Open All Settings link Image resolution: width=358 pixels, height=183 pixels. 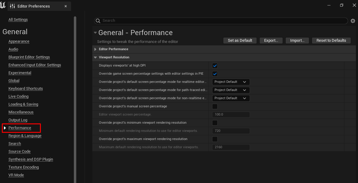[x=18, y=20]
